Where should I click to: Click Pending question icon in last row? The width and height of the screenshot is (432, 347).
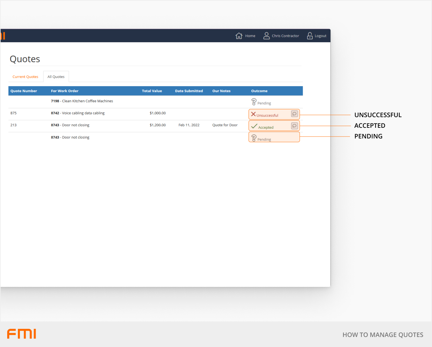tap(254, 138)
